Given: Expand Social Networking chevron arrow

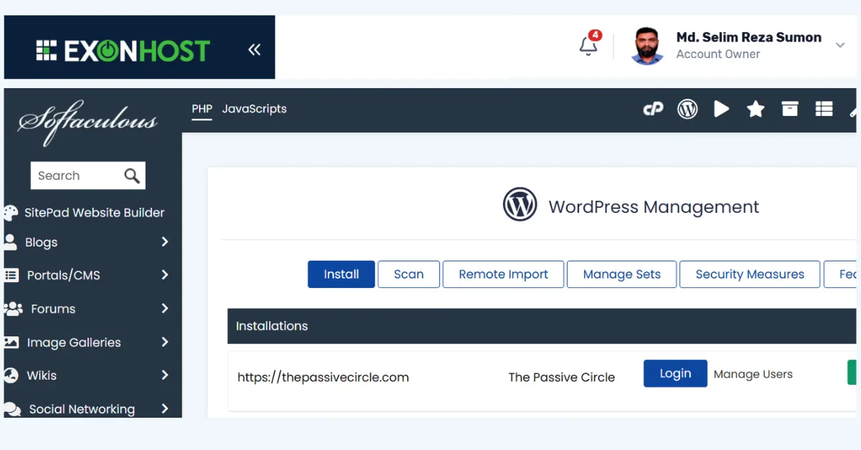Looking at the screenshot, I should pyautogui.click(x=164, y=409).
